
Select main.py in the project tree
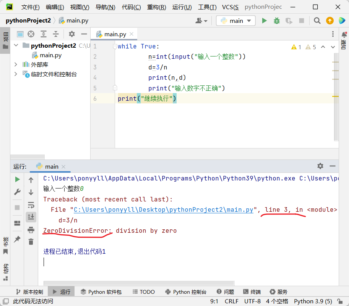(x=50, y=55)
